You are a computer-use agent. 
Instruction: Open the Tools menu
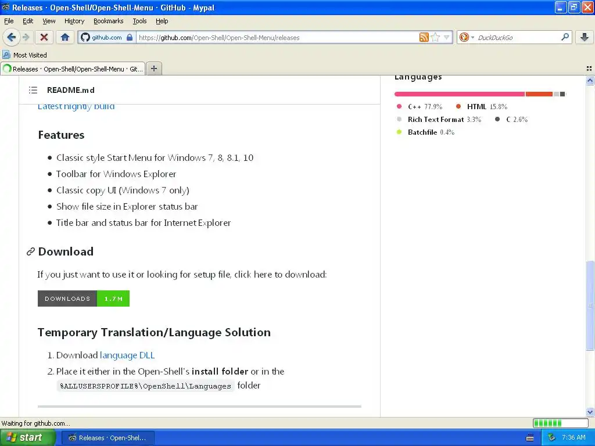[x=139, y=21]
